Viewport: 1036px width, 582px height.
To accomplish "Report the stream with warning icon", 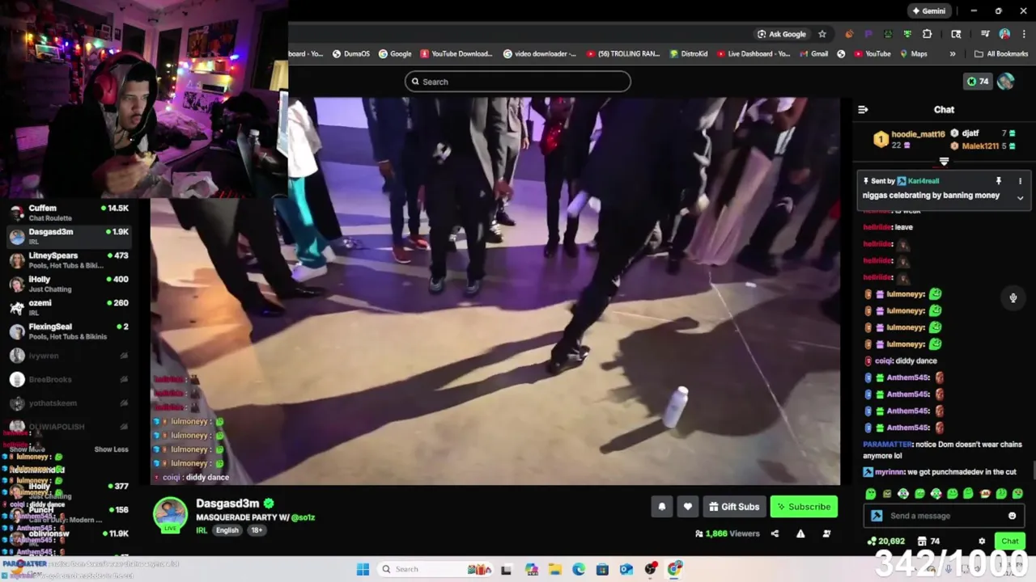I will coord(800,533).
